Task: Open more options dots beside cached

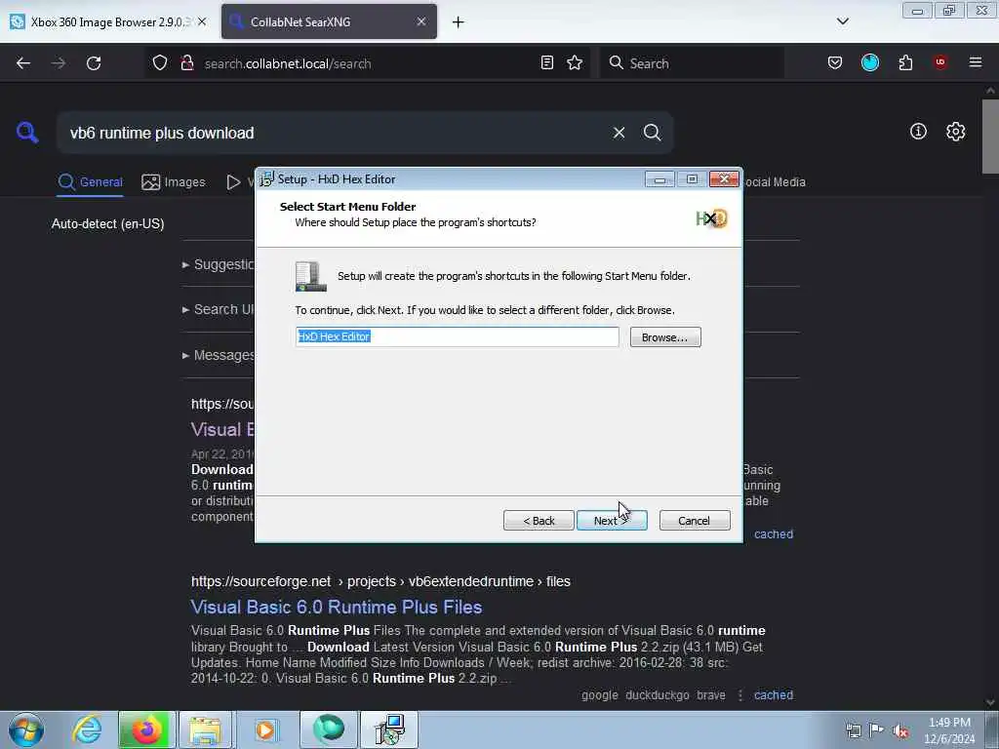Action: [740, 694]
